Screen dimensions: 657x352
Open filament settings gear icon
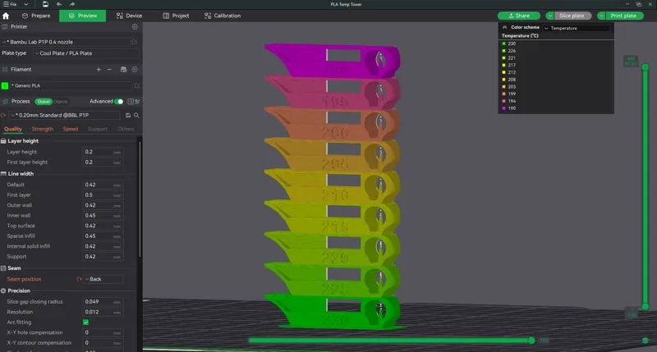coord(135,70)
